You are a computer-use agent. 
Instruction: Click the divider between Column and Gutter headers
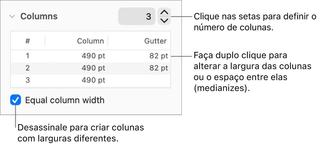pyautogui.click(x=108, y=41)
